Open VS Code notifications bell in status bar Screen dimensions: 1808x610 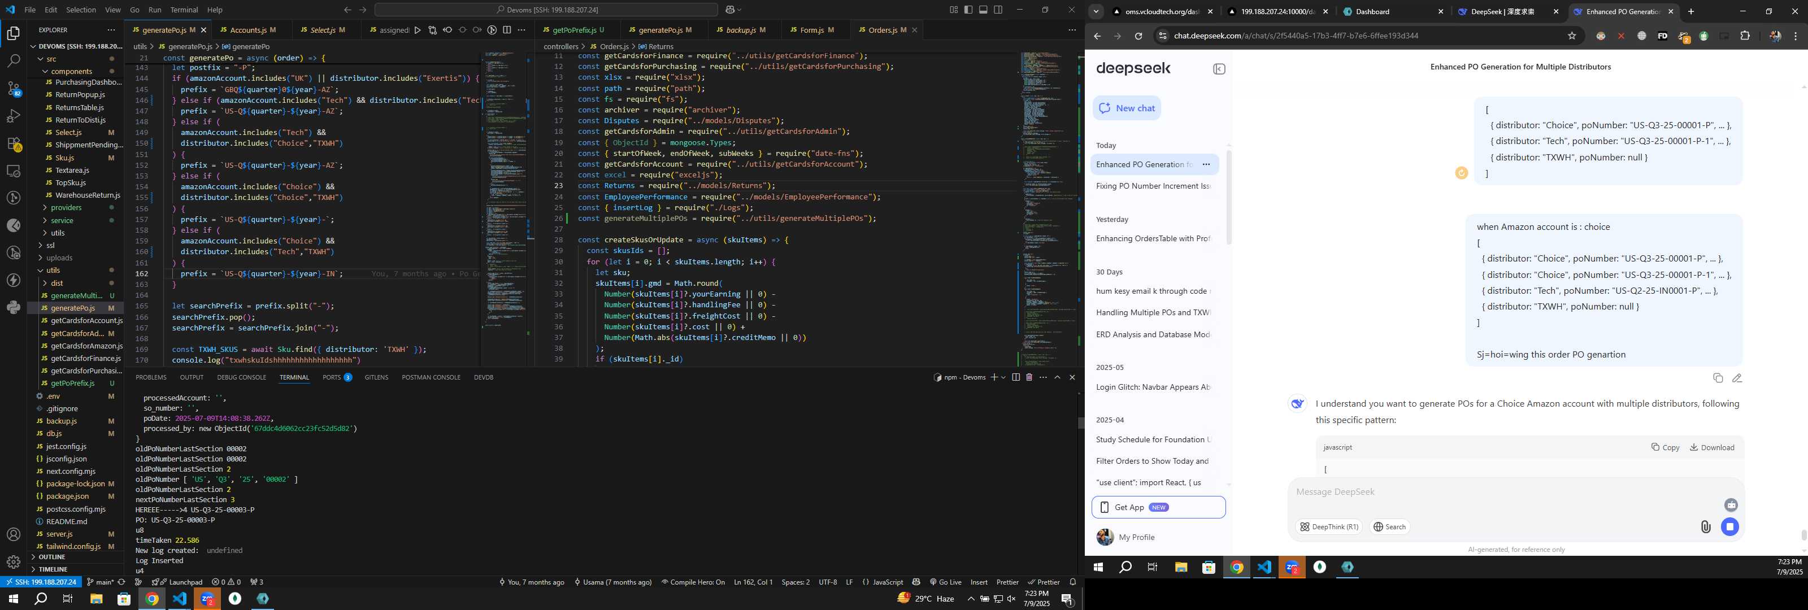click(x=1072, y=582)
